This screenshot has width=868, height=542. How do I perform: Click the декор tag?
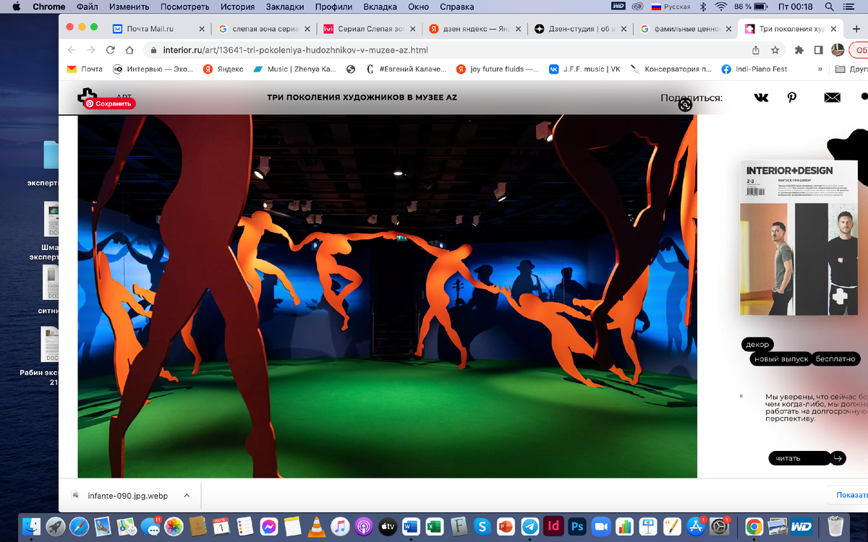[757, 345]
